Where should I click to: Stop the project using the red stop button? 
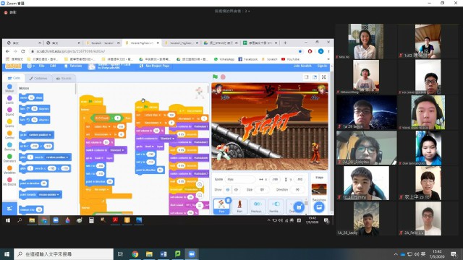coord(223,77)
